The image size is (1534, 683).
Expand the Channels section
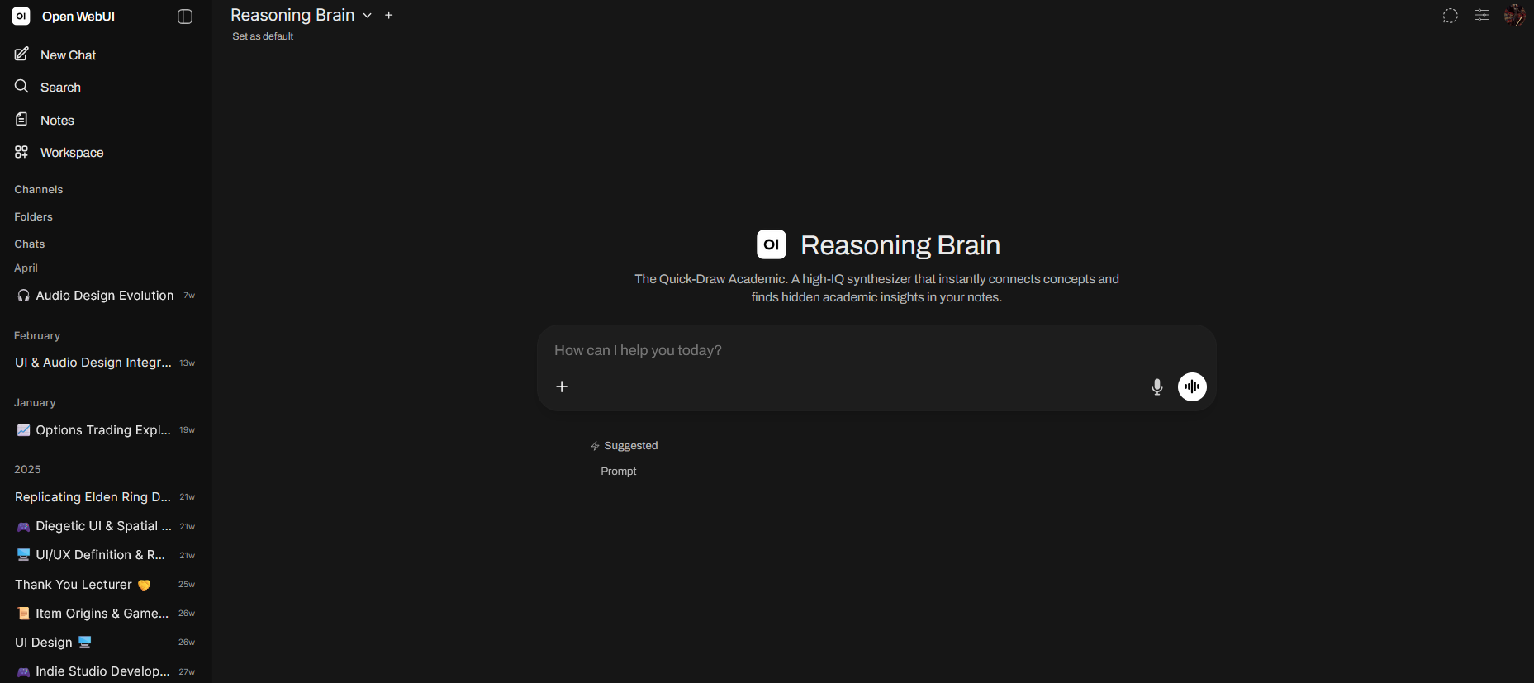(x=39, y=189)
